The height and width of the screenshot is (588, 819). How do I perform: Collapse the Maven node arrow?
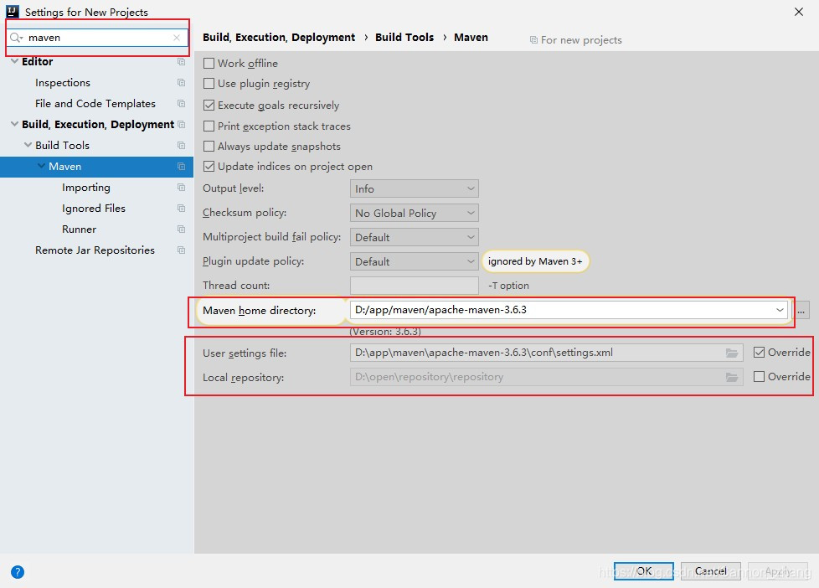pyautogui.click(x=41, y=166)
